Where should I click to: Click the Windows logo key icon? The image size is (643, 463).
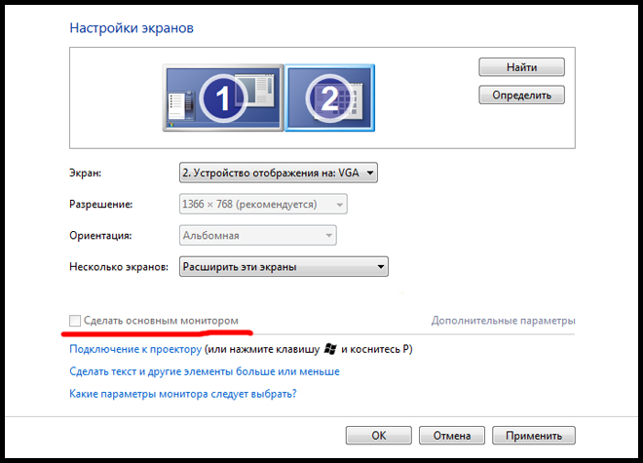[x=333, y=348]
